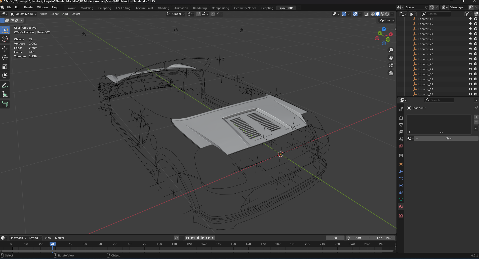The width and height of the screenshot is (479, 259).
Task: Open the Object Mode dropdown
Action: pos(24,14)
